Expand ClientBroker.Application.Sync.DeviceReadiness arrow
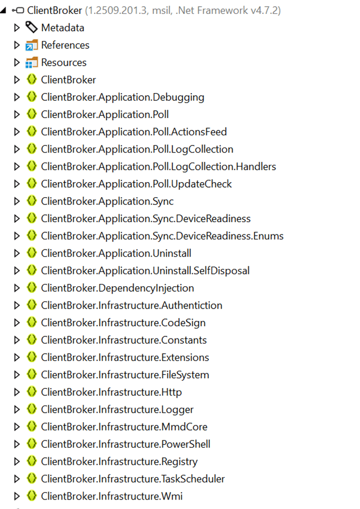360x509 pixels. click(17, 218)
